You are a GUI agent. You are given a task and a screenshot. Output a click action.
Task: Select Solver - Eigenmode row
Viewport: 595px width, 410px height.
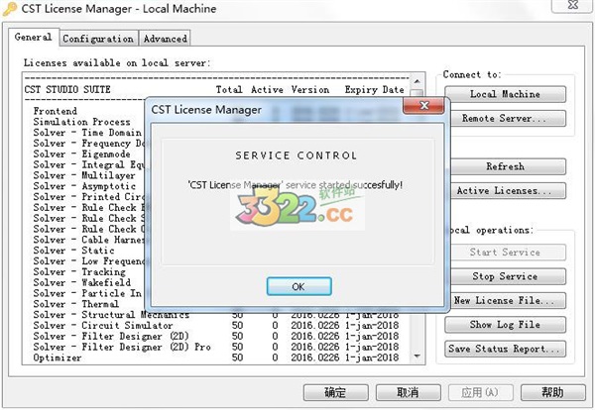(81, 154)
